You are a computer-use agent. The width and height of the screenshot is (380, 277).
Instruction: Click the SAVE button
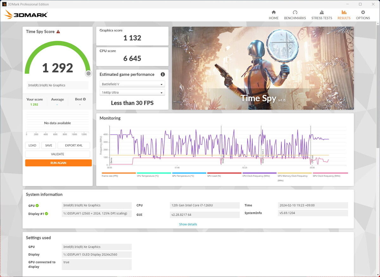click(x=48, y=146)
